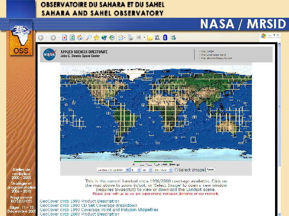Refresh the page with the green arrows icon
Screen dimensions: 289x216
[x=72, y=37]
